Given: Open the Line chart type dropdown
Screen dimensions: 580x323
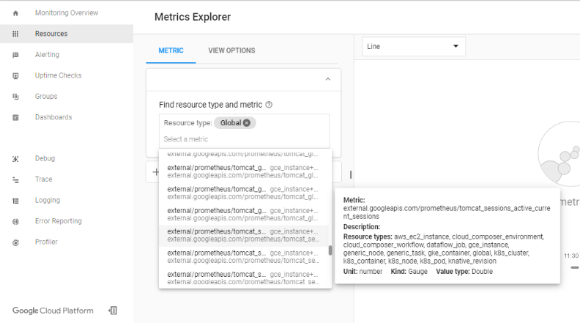Looking at the screenshot, I should 414,47.
